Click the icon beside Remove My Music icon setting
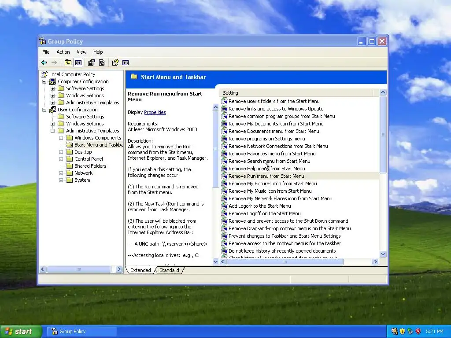The height and width of the screenshot is (338, 451). 224,191
